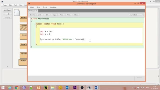Screen dimensions: 160x90
Task: Open the editor's Edit menu
Action: point(38,7)
